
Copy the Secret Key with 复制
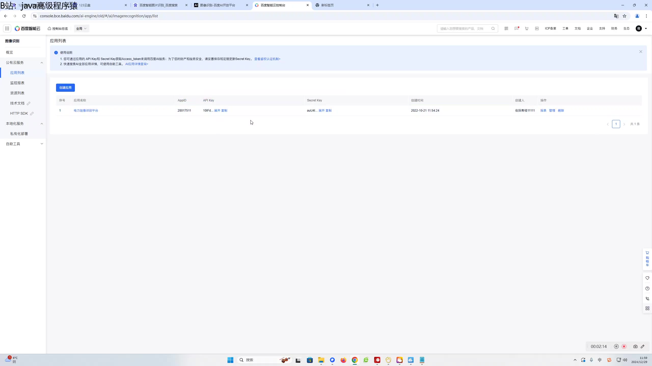point(329,111)
